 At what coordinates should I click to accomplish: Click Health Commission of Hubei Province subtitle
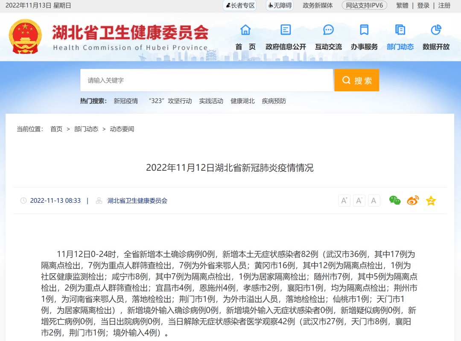(x=130, y=48)
